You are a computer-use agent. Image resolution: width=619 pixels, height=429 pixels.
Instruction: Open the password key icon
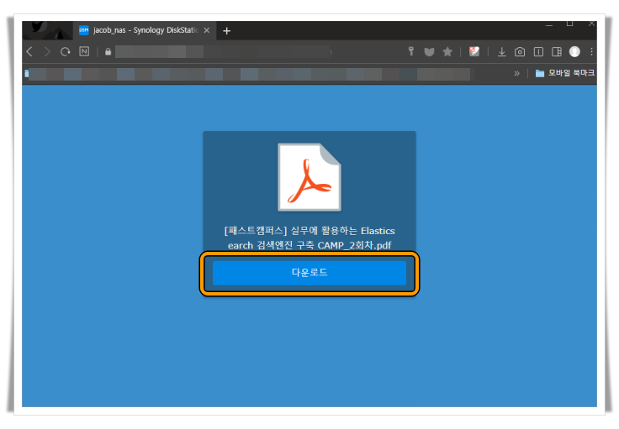411,51
